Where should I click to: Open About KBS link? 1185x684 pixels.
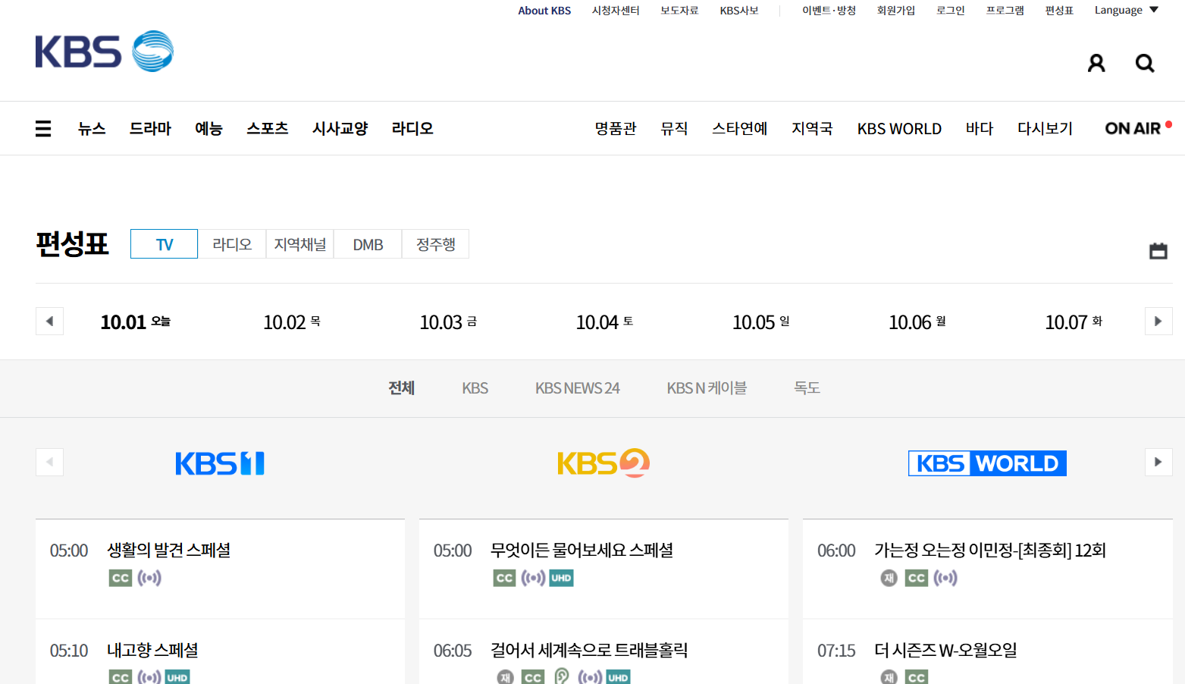(x=544, y=11)
